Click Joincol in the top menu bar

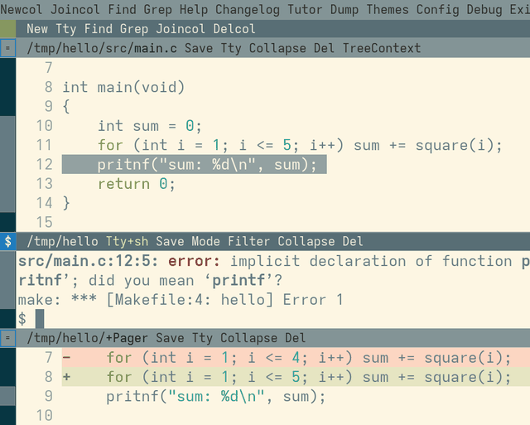click(75, 9)
